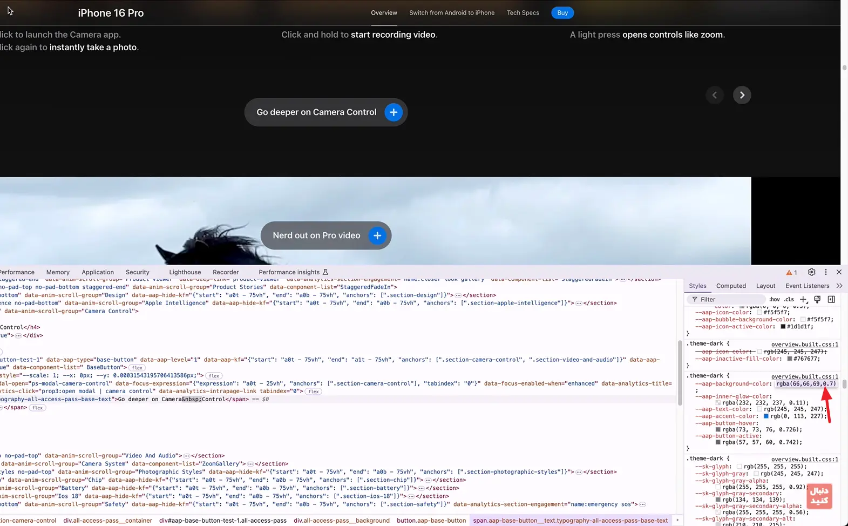The image size is (848, 526).
Task: Toggle rendering emulations paintbrush icon in Styles
Action: pos(817,299)
